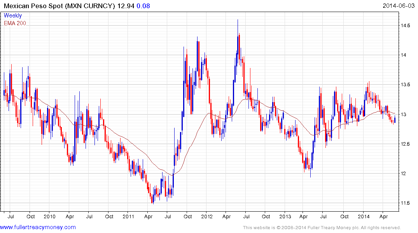Viewport: 418px width, 233px height.
Task: Click the 2012 year marker on the time axis
Action: [207, 216]
